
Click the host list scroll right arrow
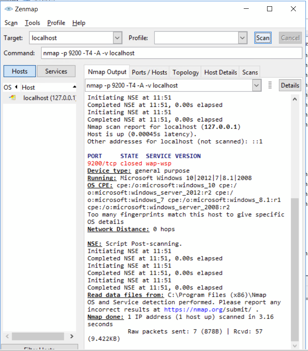(x=72, y=336)
